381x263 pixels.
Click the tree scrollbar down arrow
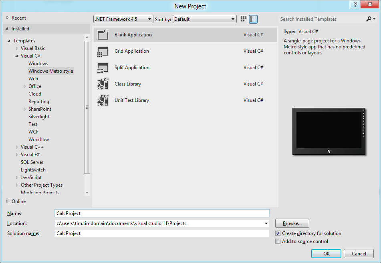coord(87,193)
